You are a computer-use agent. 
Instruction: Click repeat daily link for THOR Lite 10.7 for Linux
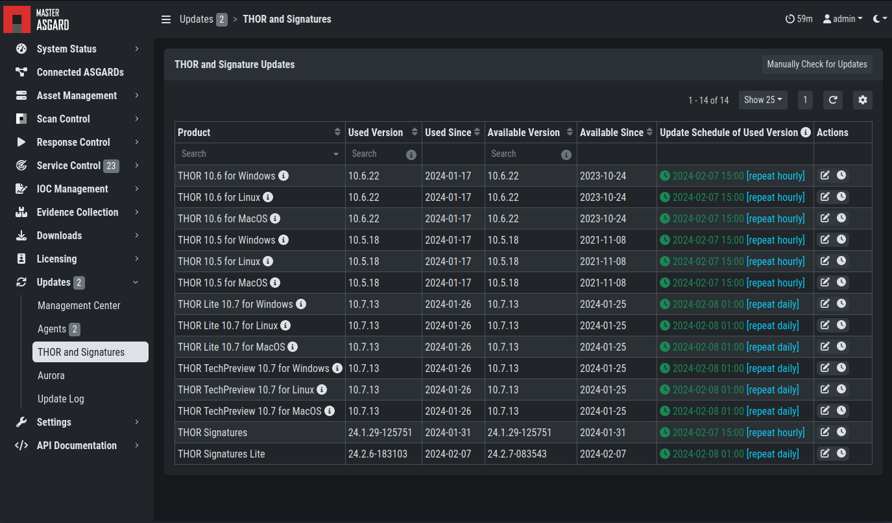773,325
